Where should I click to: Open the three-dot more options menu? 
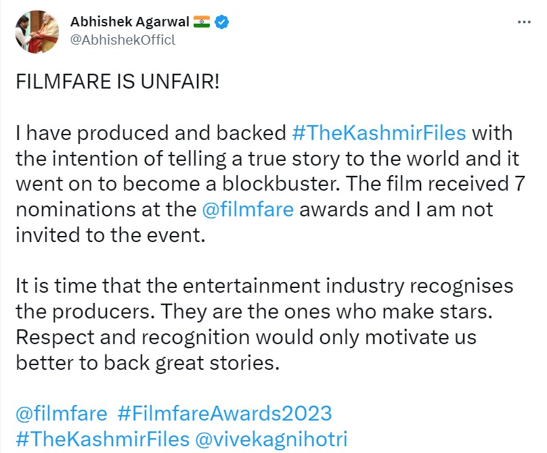(x=525, y=22)
